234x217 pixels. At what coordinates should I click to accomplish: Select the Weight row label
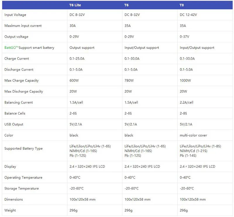[x=10, y=211]
